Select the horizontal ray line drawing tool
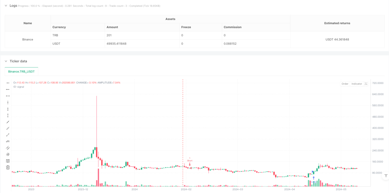Image resolution: width=389 pixels, height=193 pixels. (8, 89)
